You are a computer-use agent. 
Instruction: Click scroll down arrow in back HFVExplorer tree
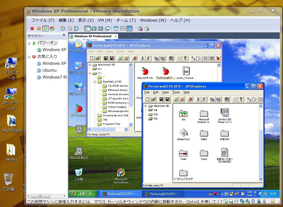tap(131, 125)
